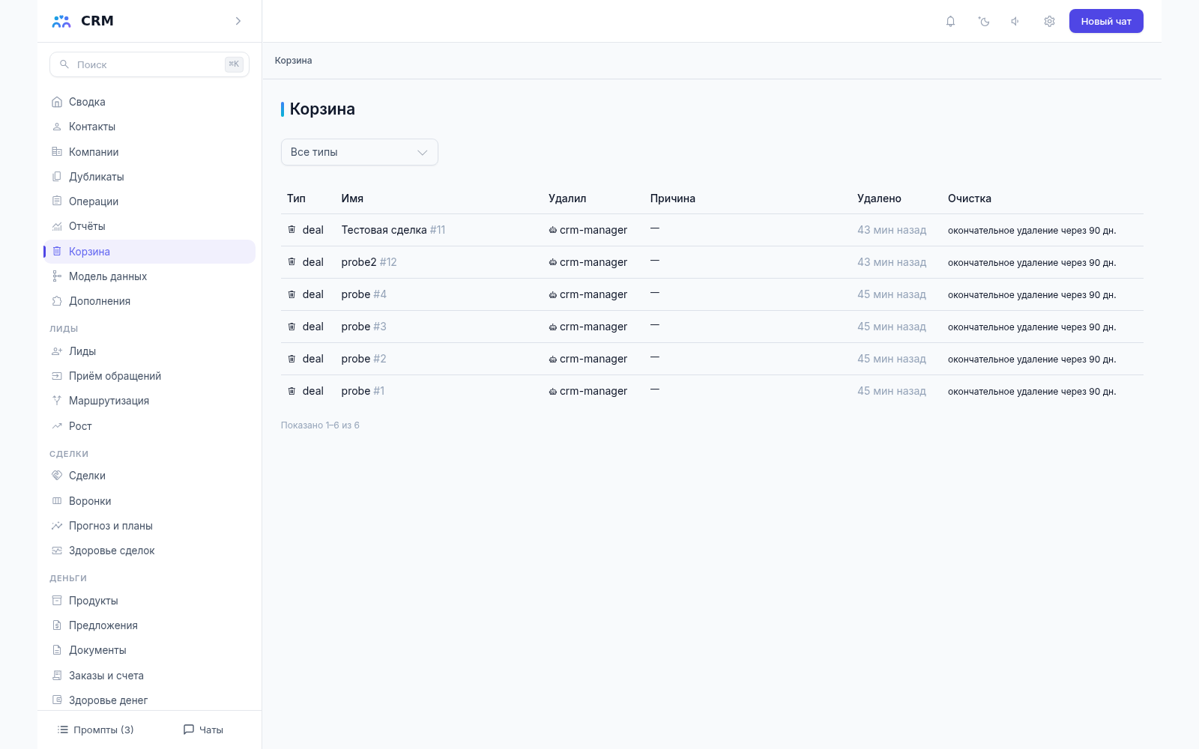Click Маршрутизация icon in sidebar
Viewport: 1199px width, 749px height.
[57, 401]
